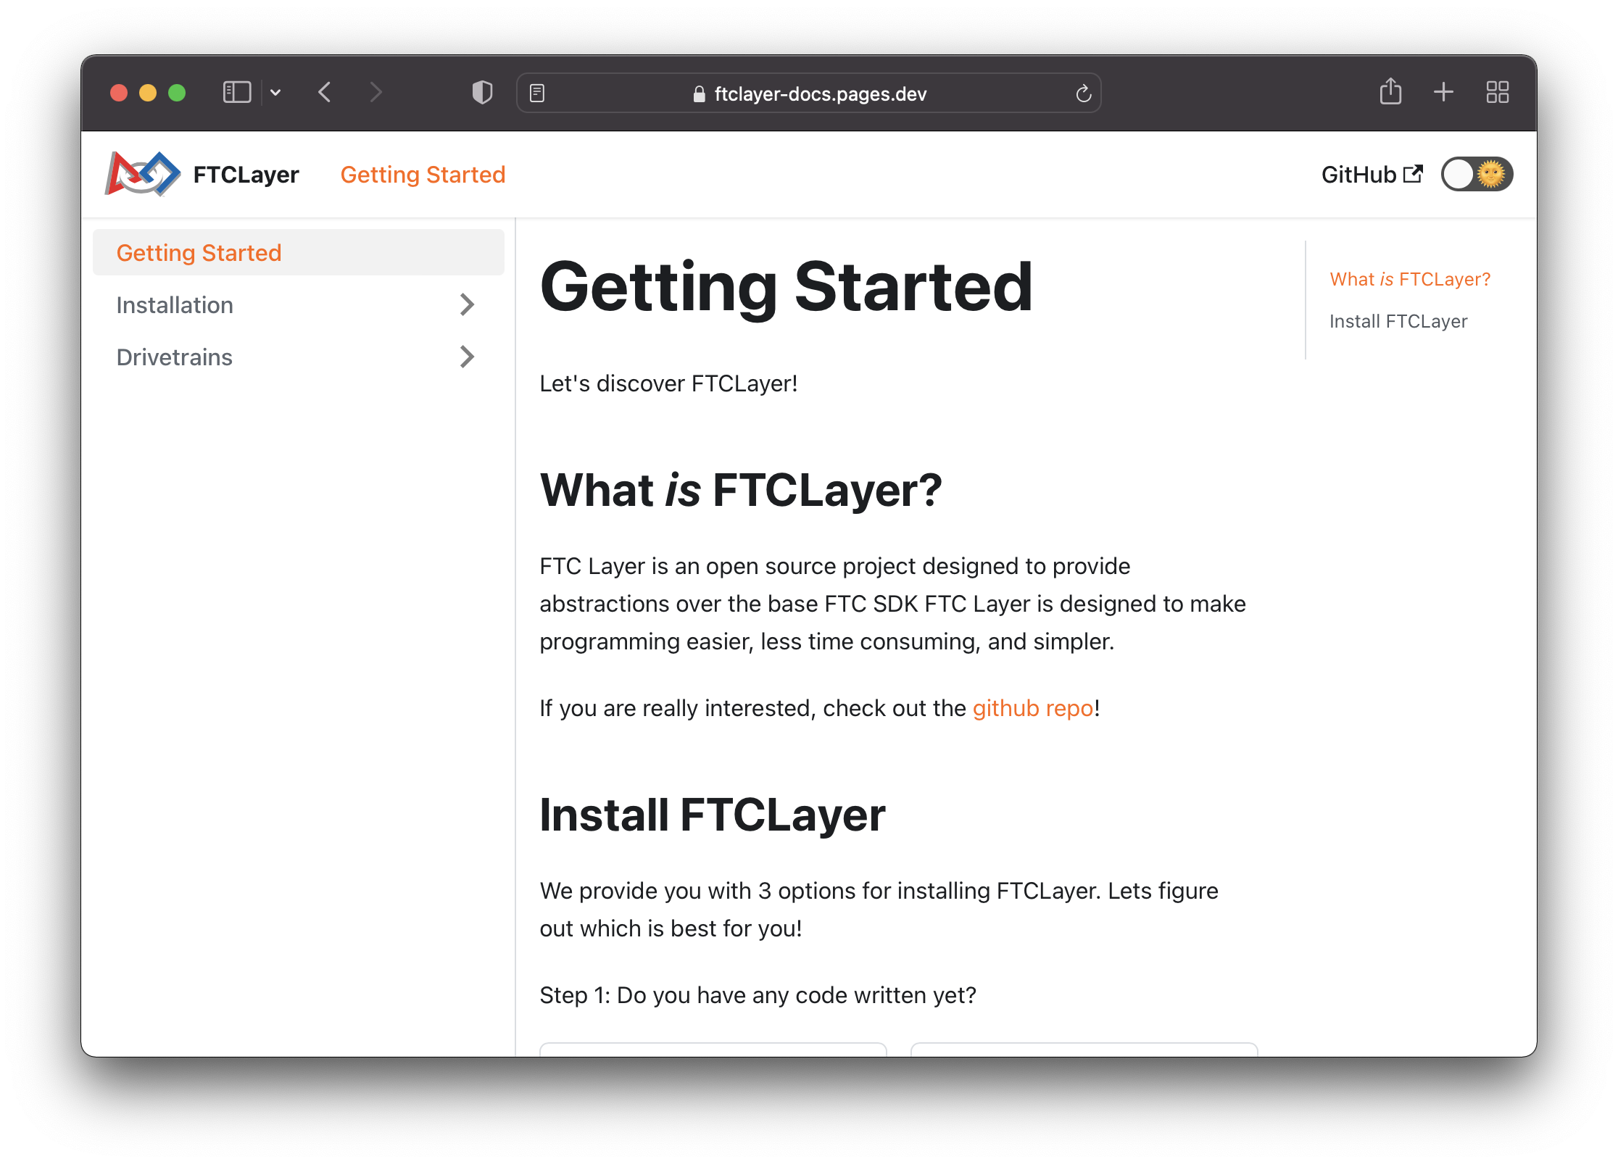Open the Safari sidebar panel
The height and width of the screenshot is (1164, 1618).
236,92
